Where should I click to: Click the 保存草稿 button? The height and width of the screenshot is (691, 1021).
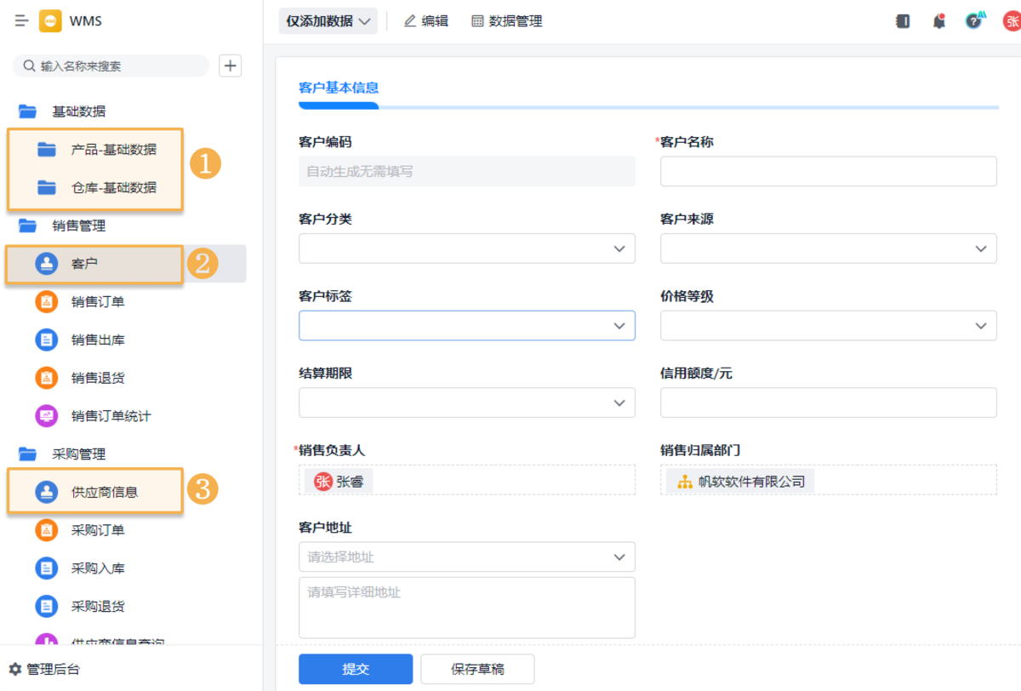[x=477, y=669]
